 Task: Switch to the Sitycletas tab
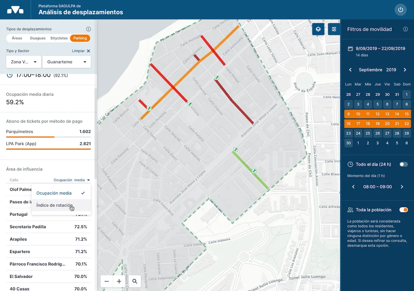pos(59,38)
